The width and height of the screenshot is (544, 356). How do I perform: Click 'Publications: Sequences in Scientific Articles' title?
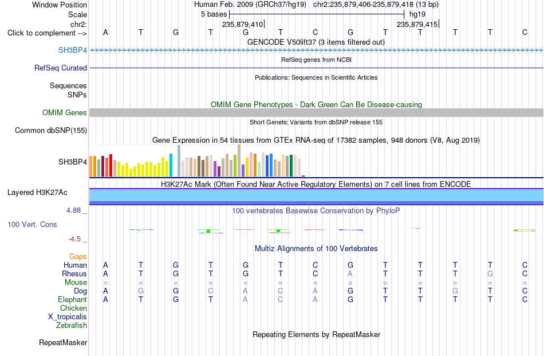[x=316, y=77]
